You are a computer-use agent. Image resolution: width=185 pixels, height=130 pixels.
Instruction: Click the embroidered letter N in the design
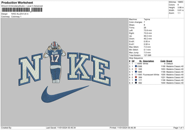(x=31, y=69)
